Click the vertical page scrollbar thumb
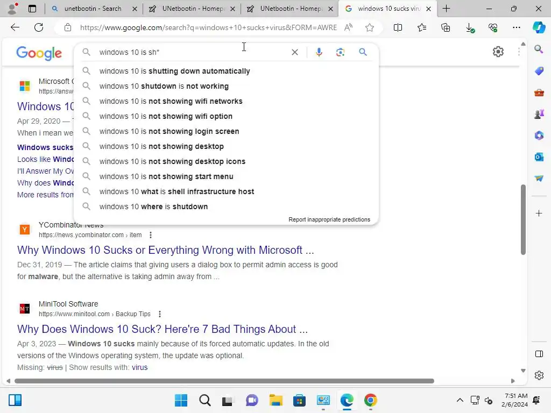This screenshot has height=413, width=551. [523, 219]
